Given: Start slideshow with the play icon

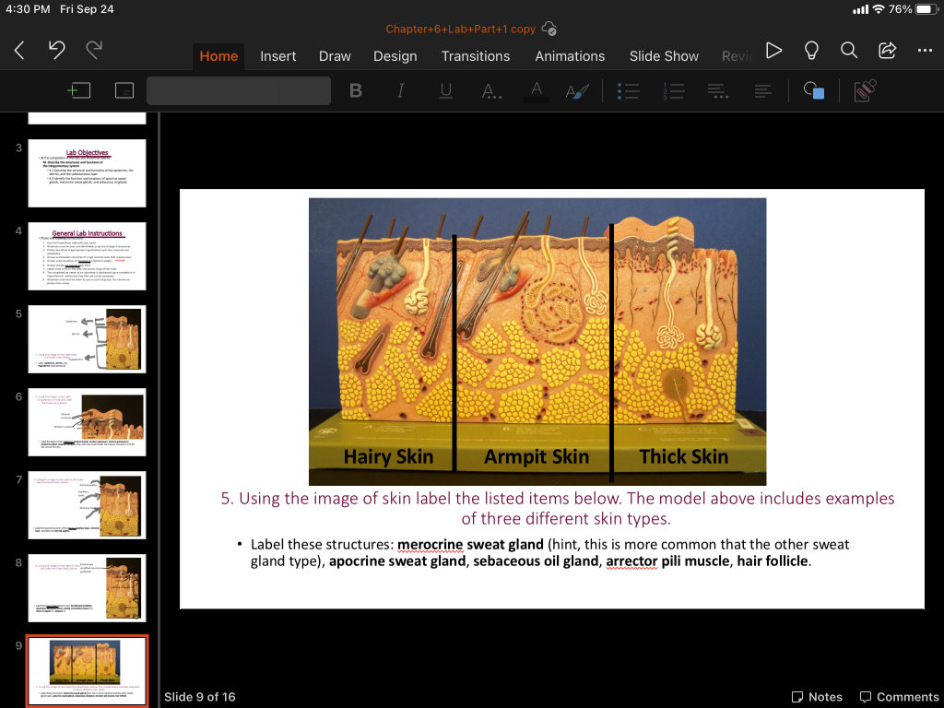Looking at the screenshot, I should point(773,51).
